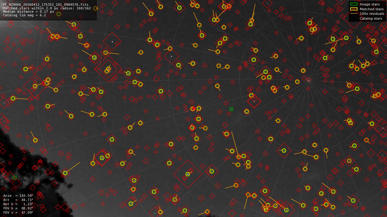Click the yellow 'Matched stars' legend swatch

click(x=354, y=9)
